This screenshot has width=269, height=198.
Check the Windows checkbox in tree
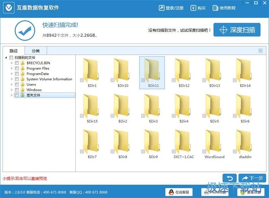(17, 90)
